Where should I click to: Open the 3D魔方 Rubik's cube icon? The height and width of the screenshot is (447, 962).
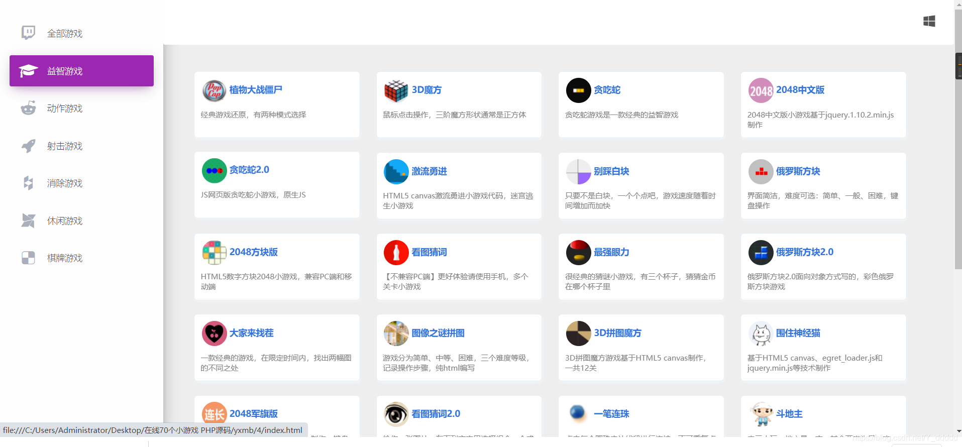(x=396, y=91)
